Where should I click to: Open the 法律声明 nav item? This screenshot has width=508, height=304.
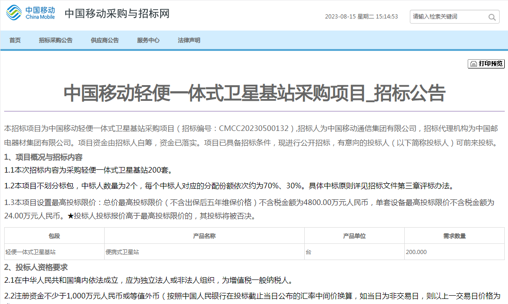189,40
